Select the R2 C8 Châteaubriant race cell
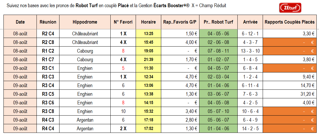319x134 pixels. click(48, 42)
